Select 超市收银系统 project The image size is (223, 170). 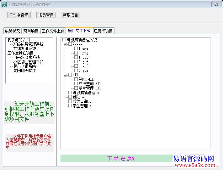click(x=24, y=66)
